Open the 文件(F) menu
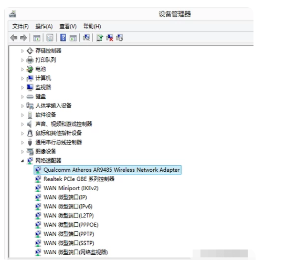 click(x=20, y=26)
